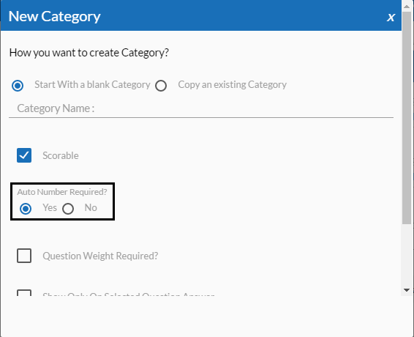Click the 'No' label text under Auto Number
414x337 pixels.
(91, 207)
